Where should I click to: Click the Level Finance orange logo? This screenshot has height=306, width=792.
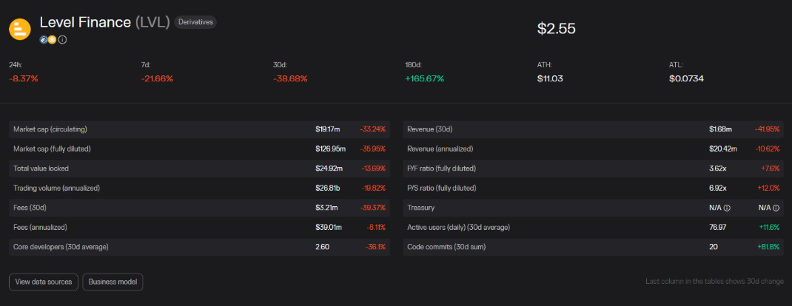coord(19,29)
